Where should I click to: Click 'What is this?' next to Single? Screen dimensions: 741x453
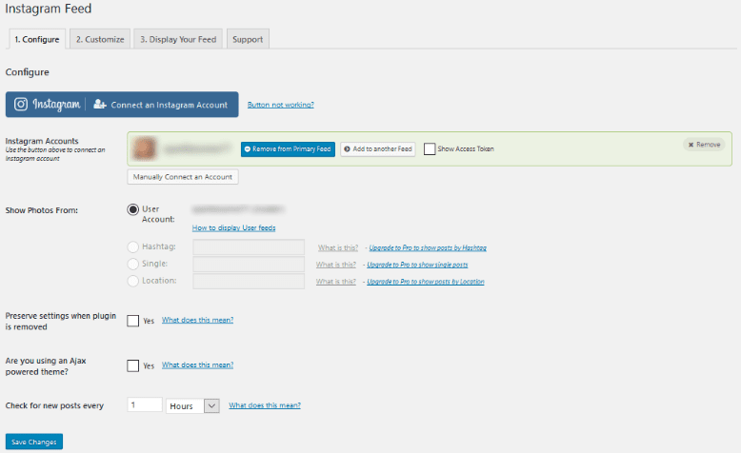pyautogui.click(x=336, y=265)
